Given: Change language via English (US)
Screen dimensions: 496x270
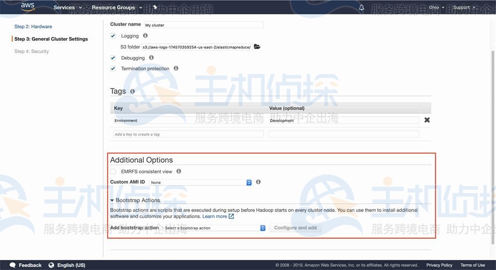Looking at the screenshot, I should (x=71, y=265).
